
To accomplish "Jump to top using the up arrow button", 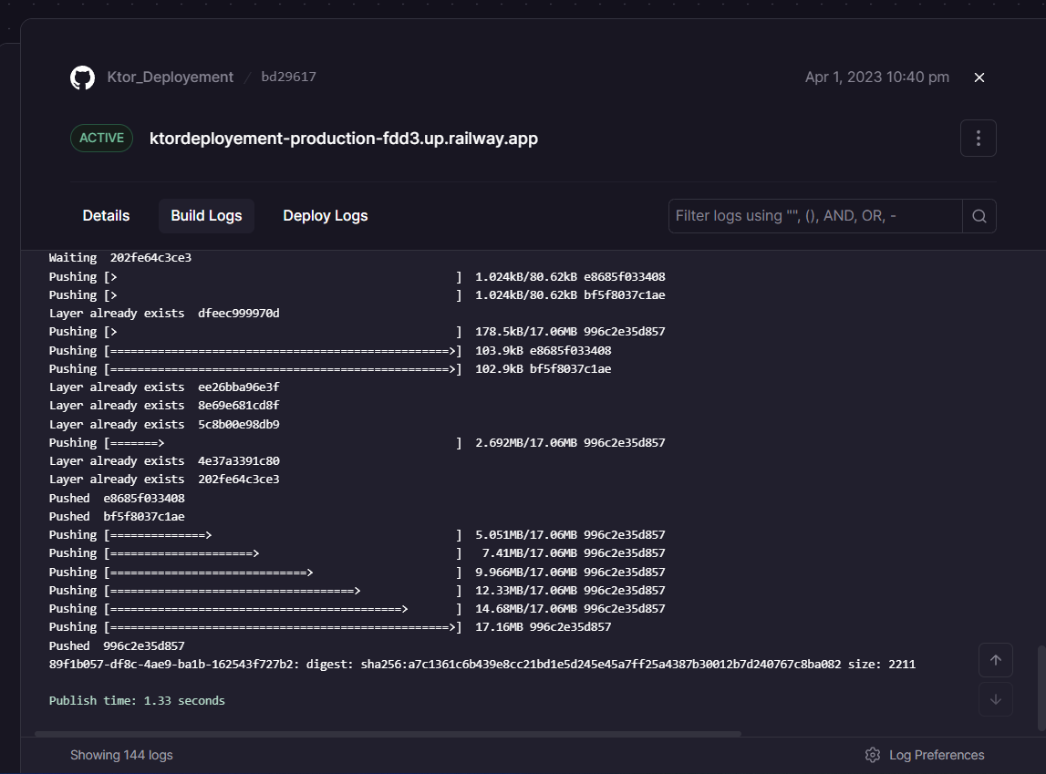I will [x=995, y=660].
